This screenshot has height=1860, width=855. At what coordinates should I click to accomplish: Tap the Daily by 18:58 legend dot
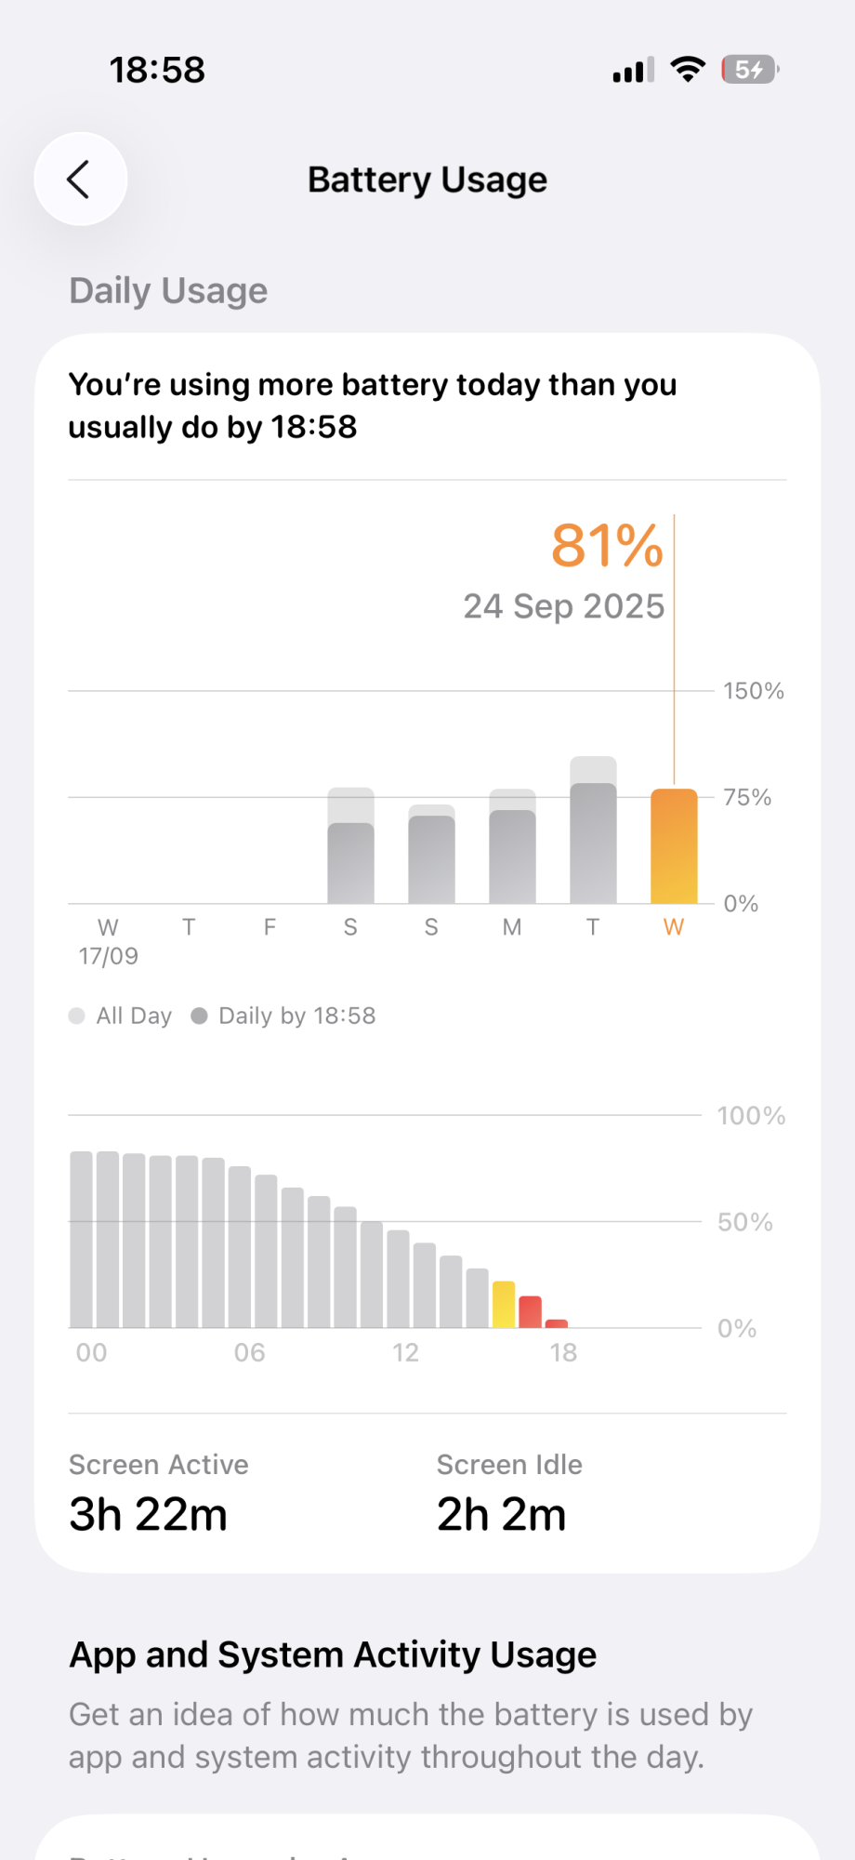[x=199, y=1016]
